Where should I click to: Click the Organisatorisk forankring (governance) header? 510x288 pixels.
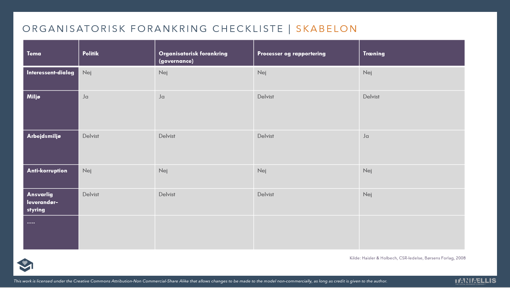pyautogui.click(x=193, y=57)
